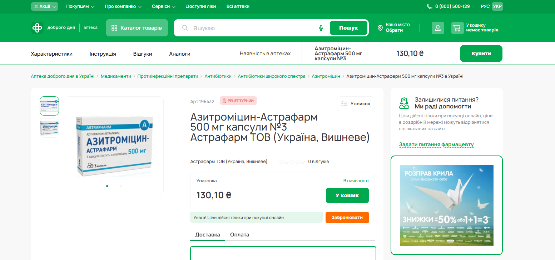Click cart text У кошику немає товарів
The height and width of the screenshot is (260, 555).
click(482, 28)
